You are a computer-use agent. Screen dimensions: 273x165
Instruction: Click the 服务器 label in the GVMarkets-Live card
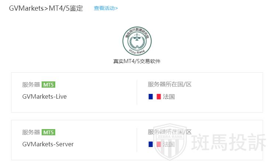click(31, 85)
